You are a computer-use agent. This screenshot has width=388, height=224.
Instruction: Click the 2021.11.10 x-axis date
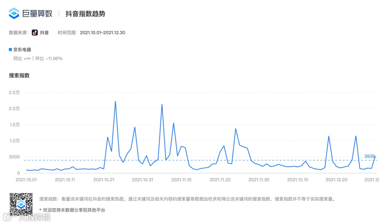pos(181,180)
